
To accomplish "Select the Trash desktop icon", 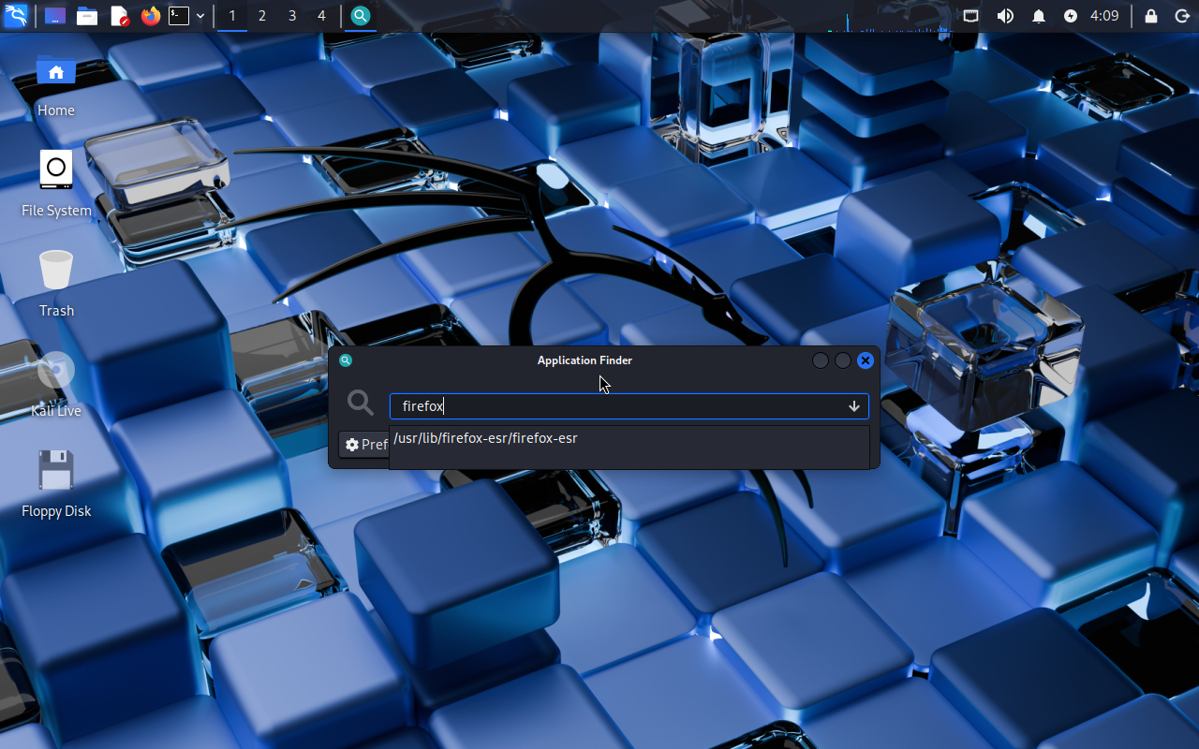I will pyautogui.click(x=56, y=281).
